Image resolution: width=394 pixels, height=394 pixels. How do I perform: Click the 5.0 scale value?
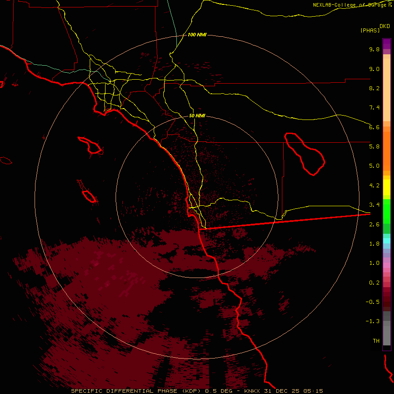tap(374, 166)
